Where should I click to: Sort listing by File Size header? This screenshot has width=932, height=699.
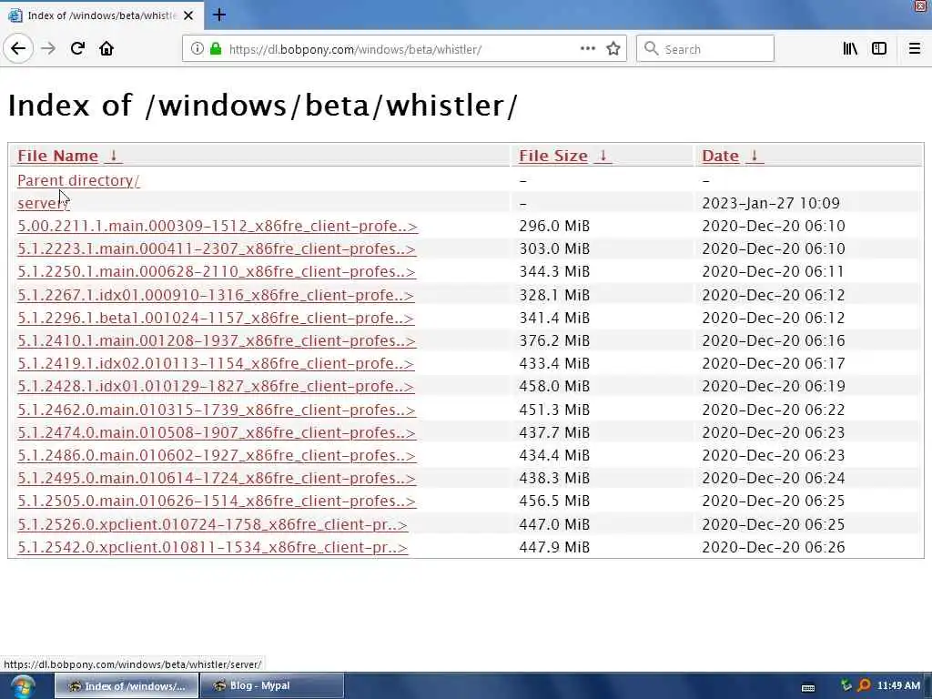tap(552, 156)
